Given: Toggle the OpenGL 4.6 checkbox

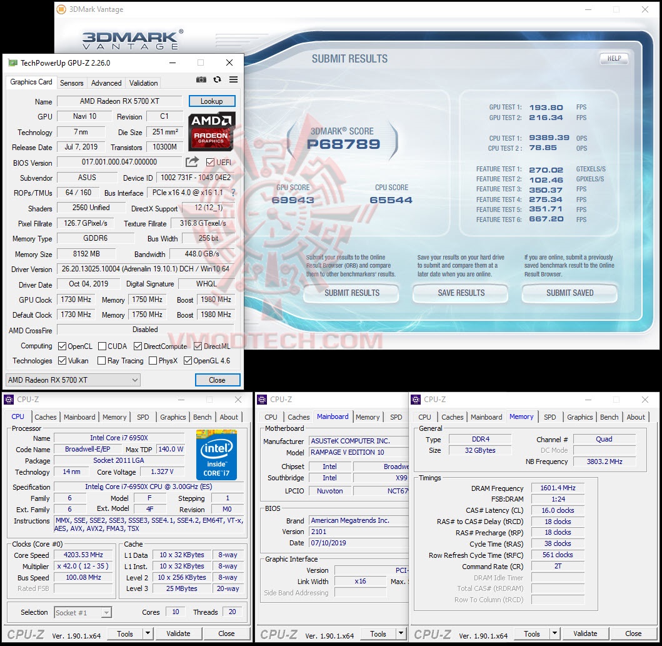Looking at the screenshot, I should point(188,361).
